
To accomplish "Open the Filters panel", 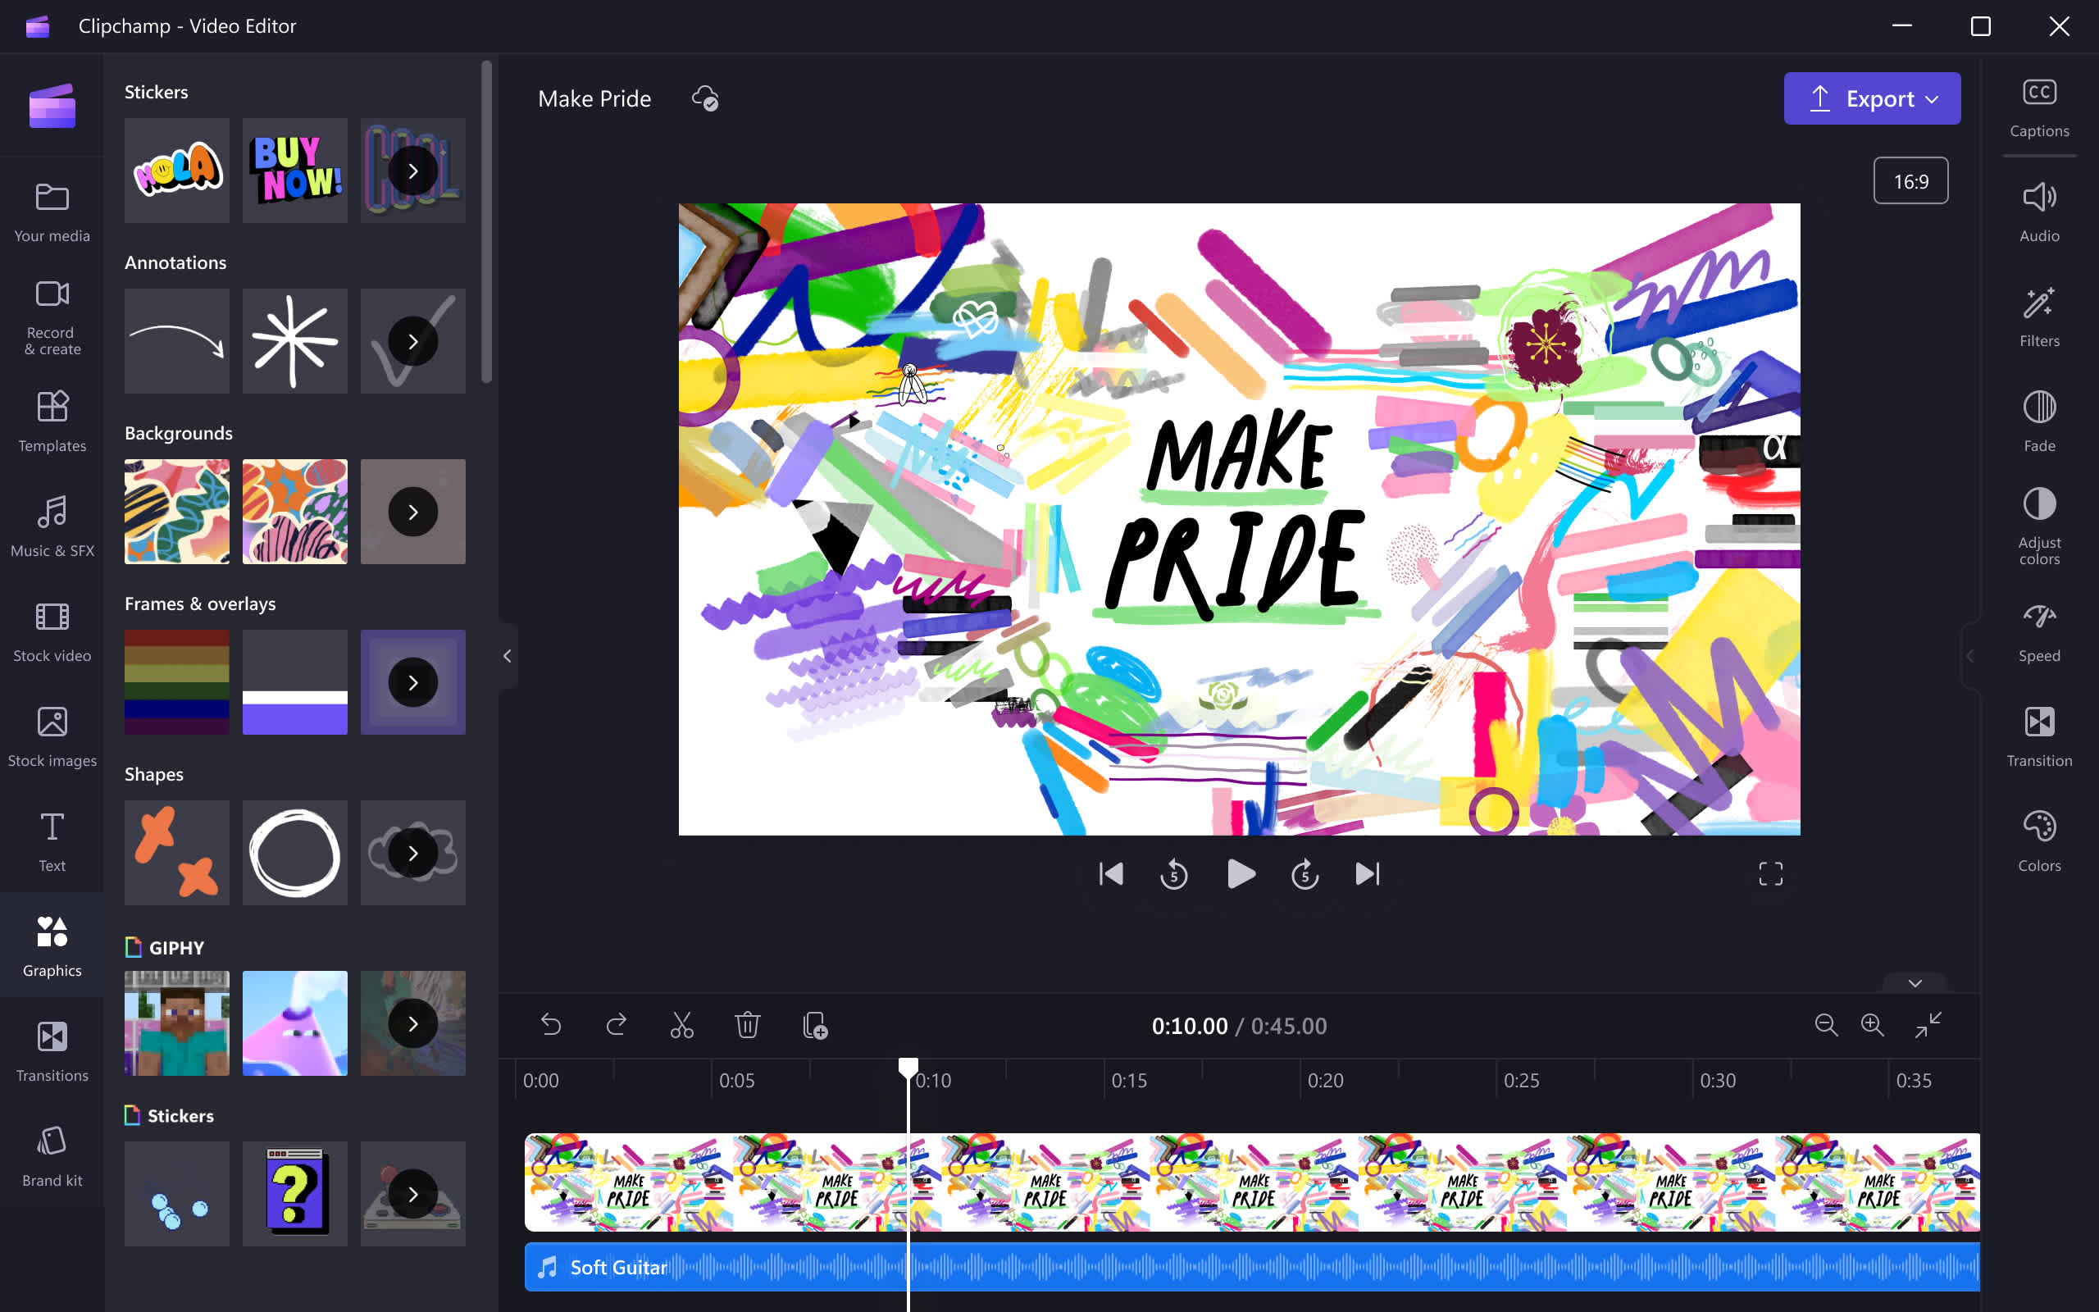I will (x=2038, y=317).
